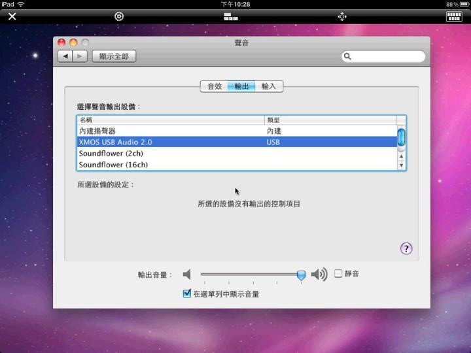Image resolution: width=471 pixels, height=353 pixels.
Task: Click the iPad battery indicator
Action: [464, 4]
